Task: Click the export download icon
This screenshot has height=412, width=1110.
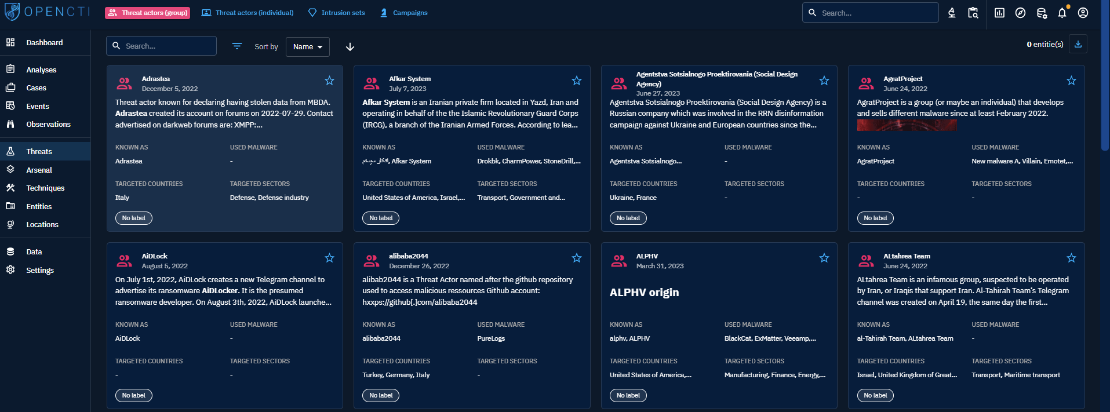Action: click(x=1078, y=44)
